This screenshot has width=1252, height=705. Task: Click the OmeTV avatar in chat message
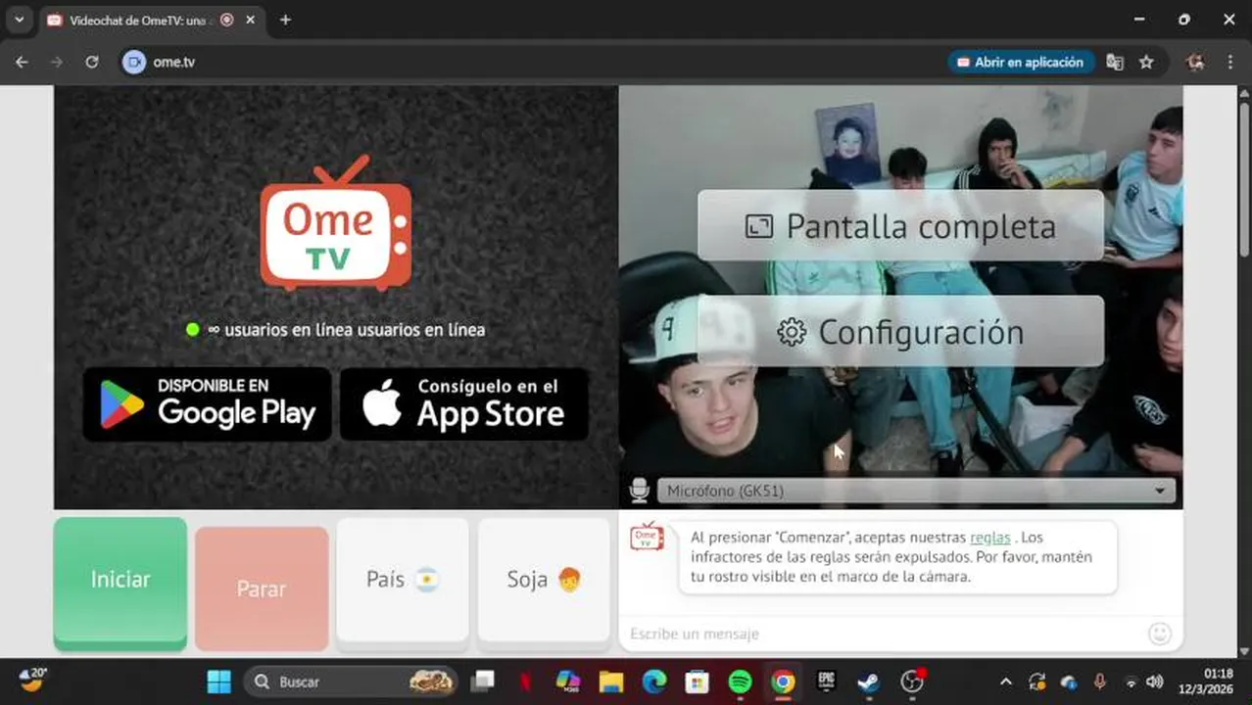tap(647, 536)
